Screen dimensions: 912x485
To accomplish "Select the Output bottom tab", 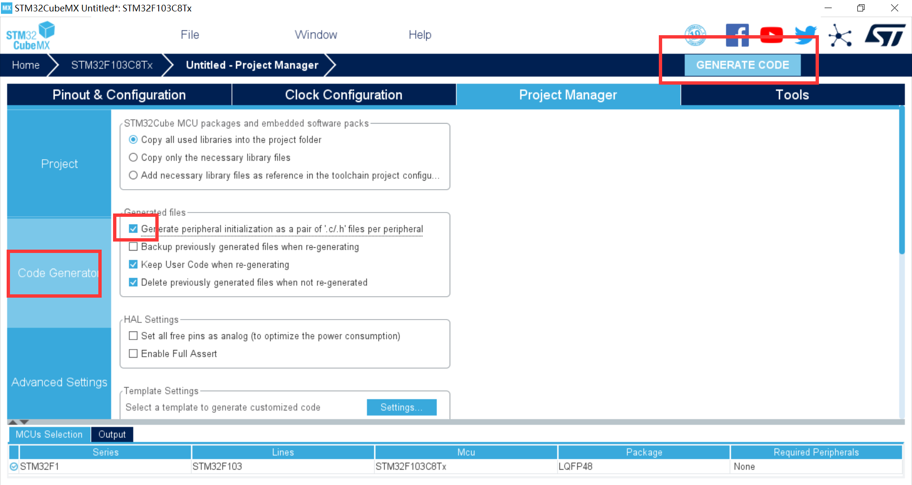I will (112, 434).
